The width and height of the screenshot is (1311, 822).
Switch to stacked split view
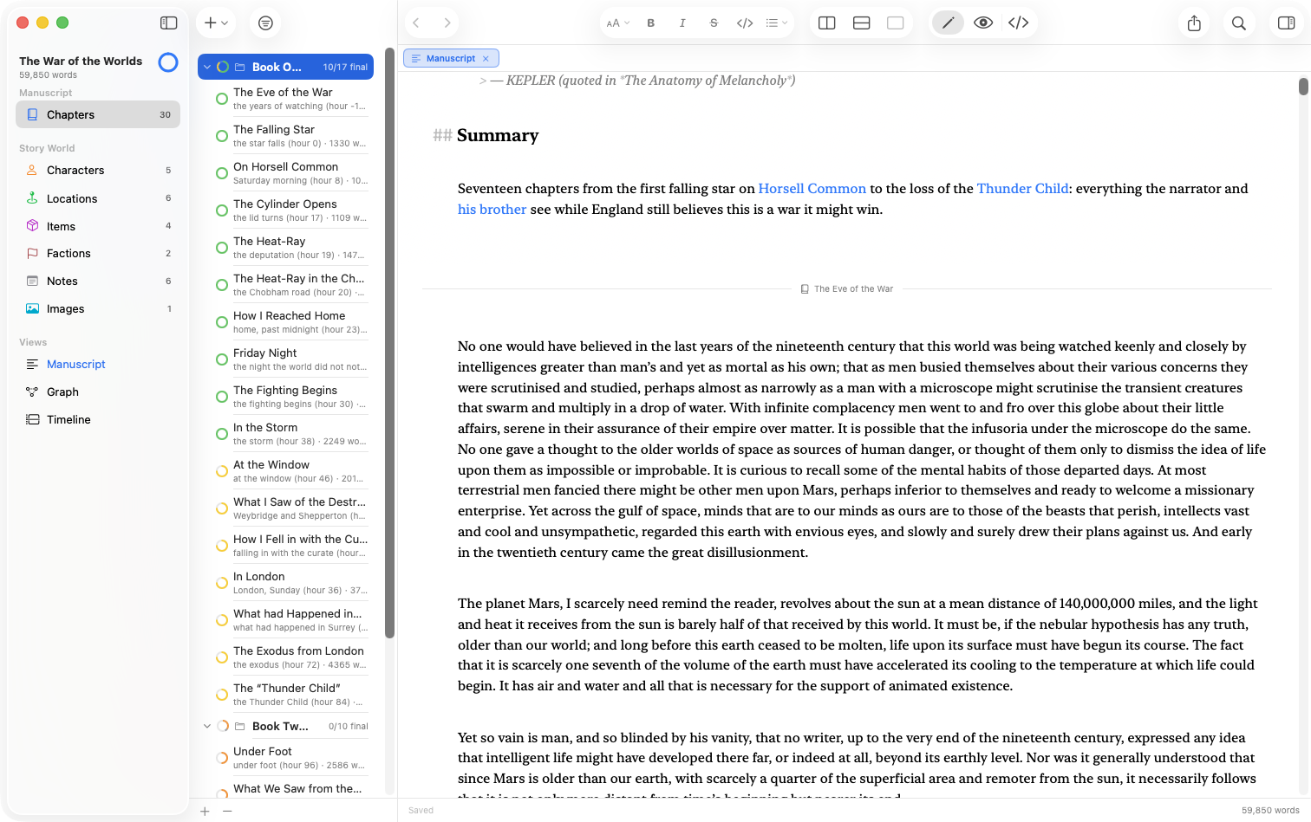coord(862,23)
